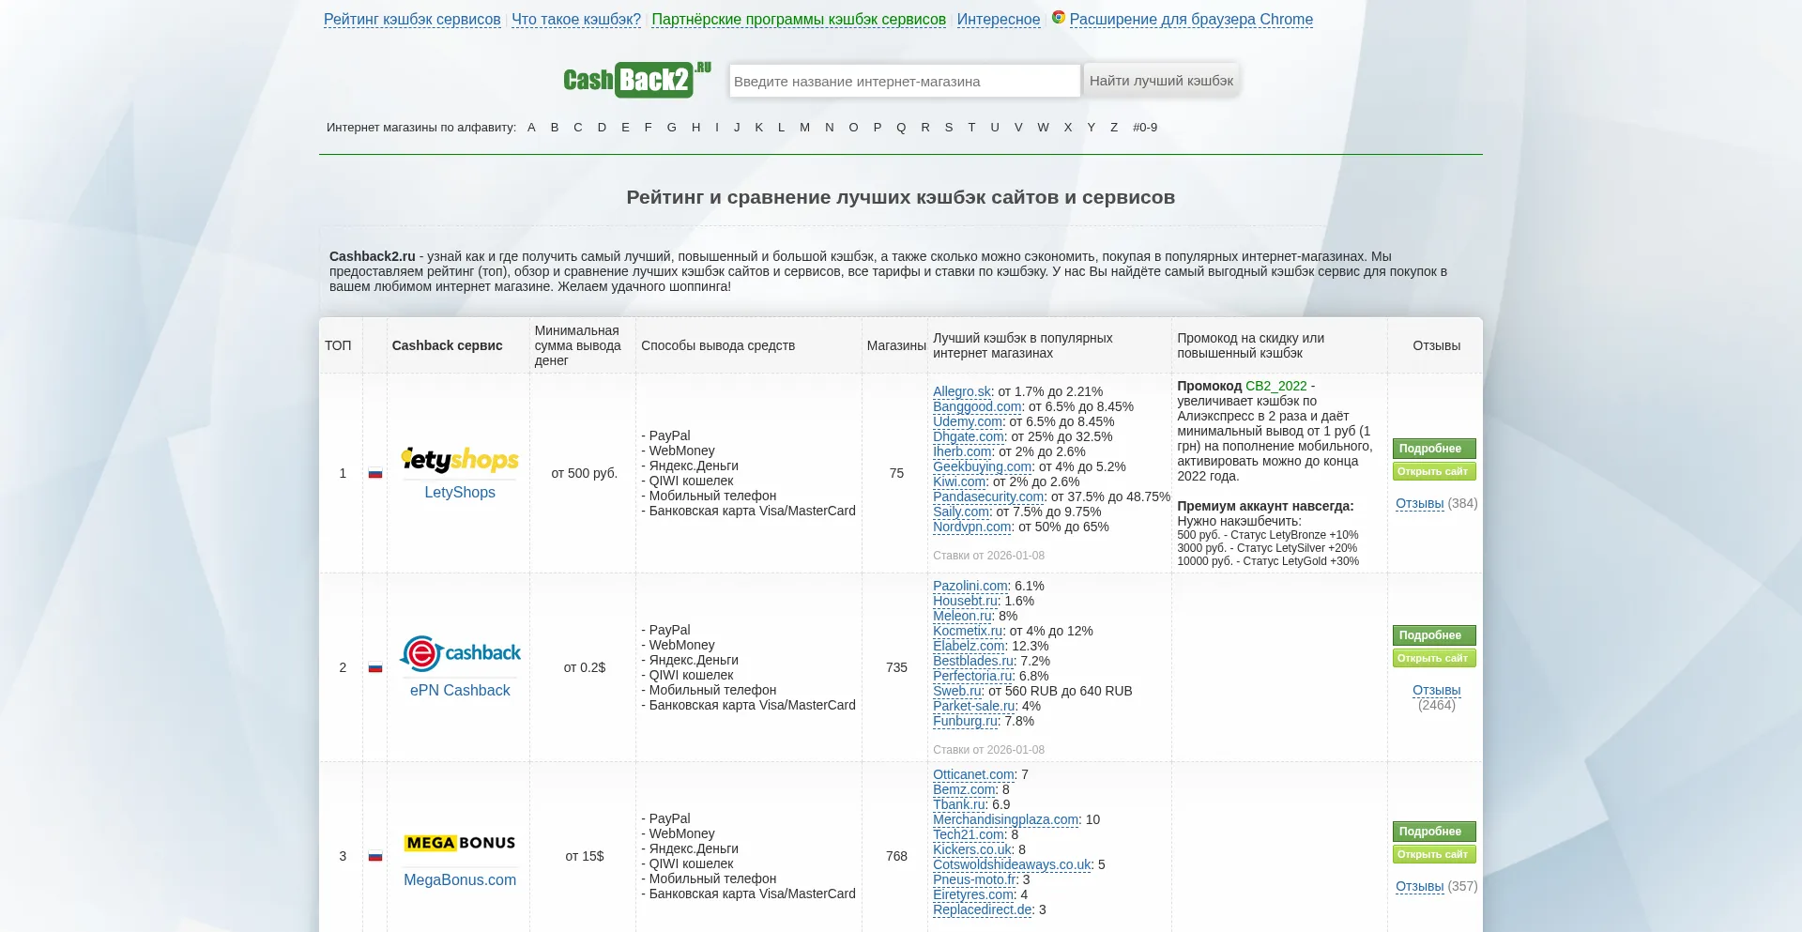Focus the store name search field
The height and width of the screenshot is (932, 1802).
coord(904,82)
